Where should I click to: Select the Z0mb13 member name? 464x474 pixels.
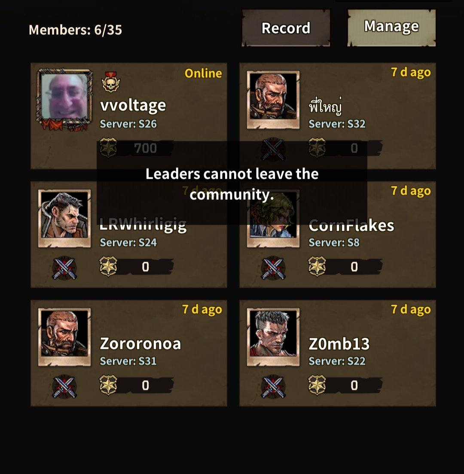click(x=339, y=344)
